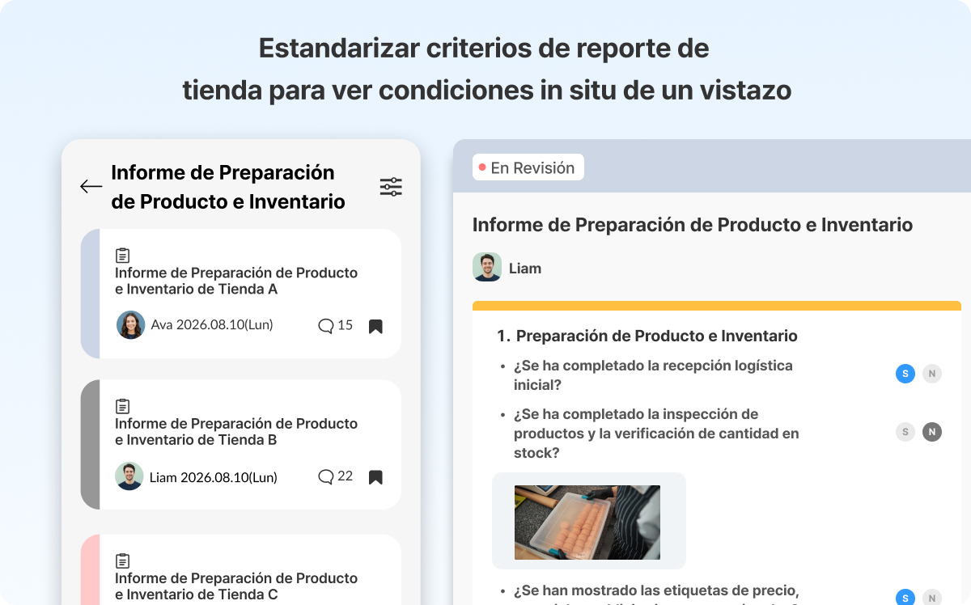This screenshot has height=605, width=971.
Task: Open comments (15) on Tienda A report
Action: tap(336, 325)
